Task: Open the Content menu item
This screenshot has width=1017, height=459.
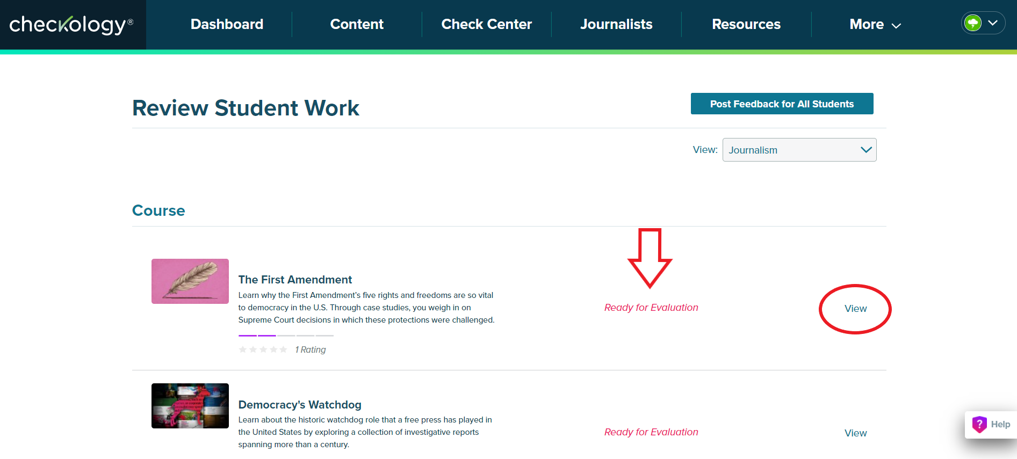Action: (x=357, y=25)
